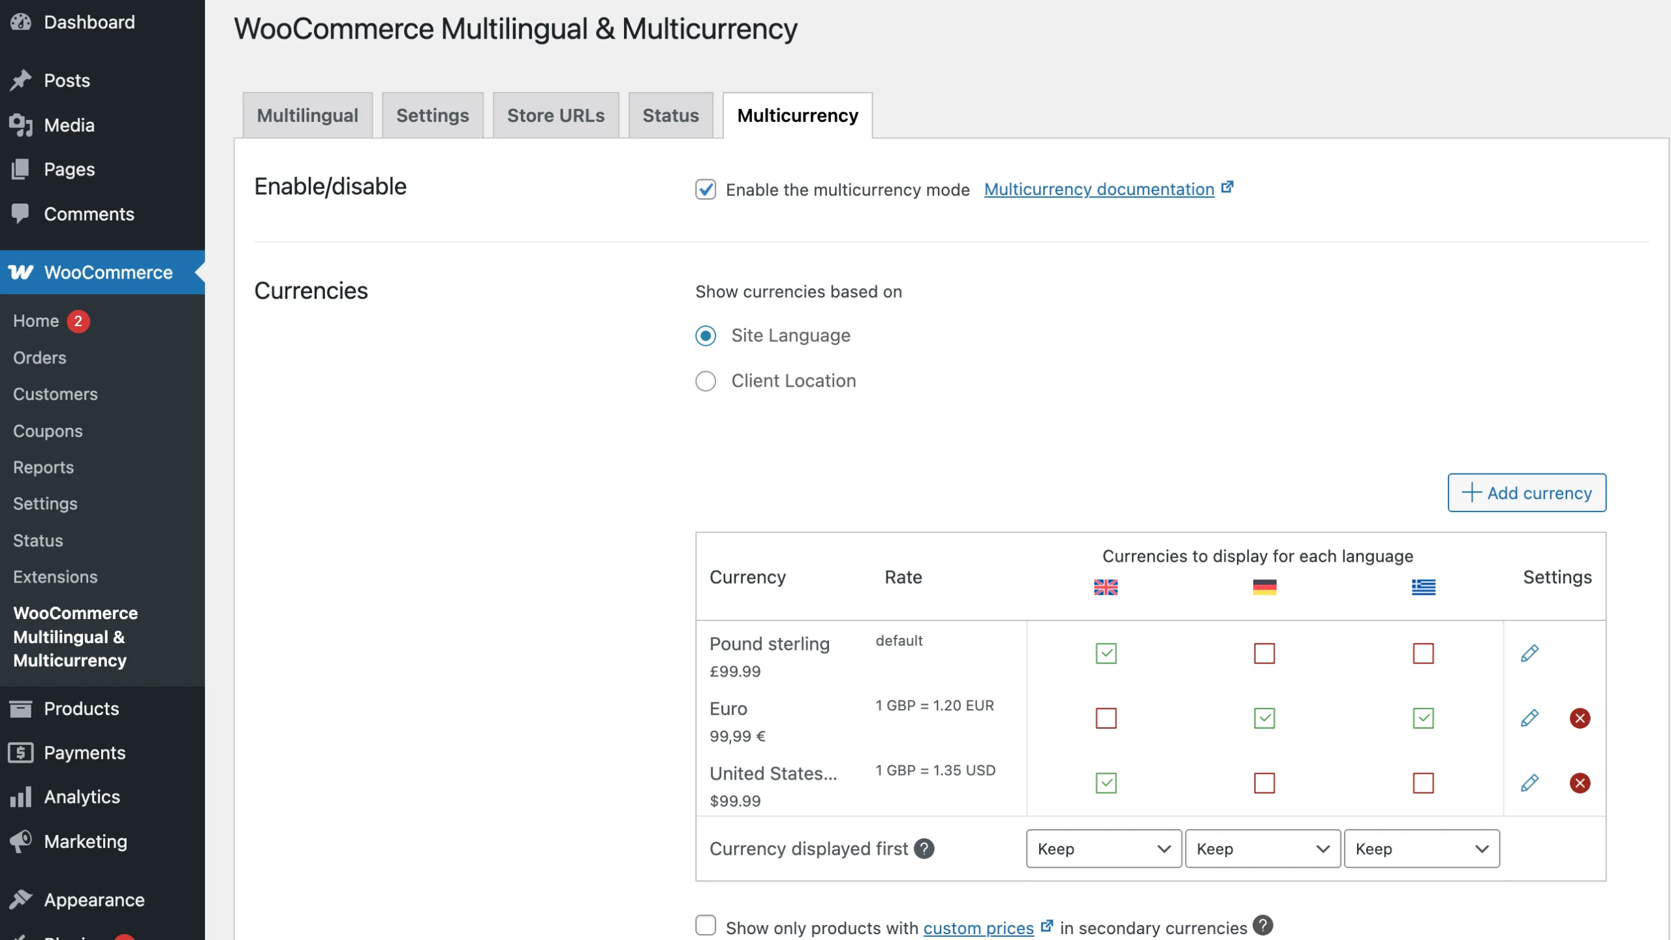Uncheck Enable the multicurrency mode
1671x940 pixels.
[x=706, y=190]
